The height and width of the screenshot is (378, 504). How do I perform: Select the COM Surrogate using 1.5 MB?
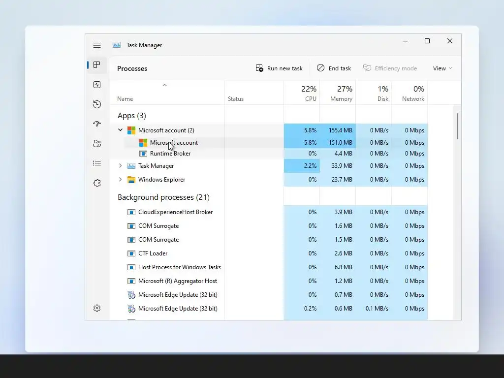(268, 240)
